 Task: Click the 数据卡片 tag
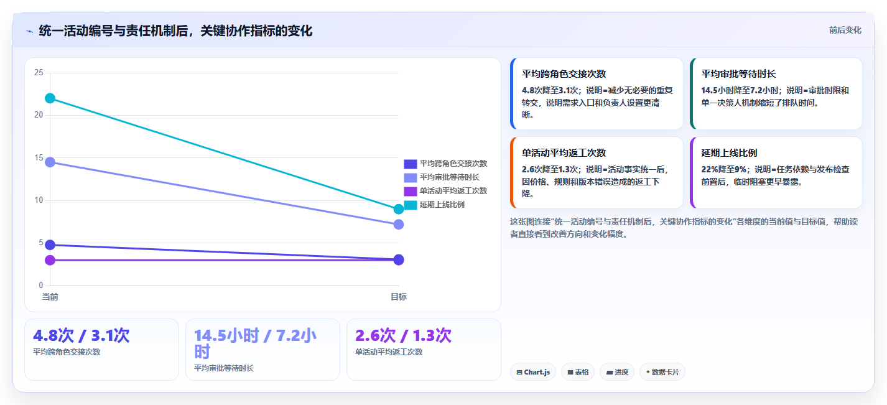point(662,372)
